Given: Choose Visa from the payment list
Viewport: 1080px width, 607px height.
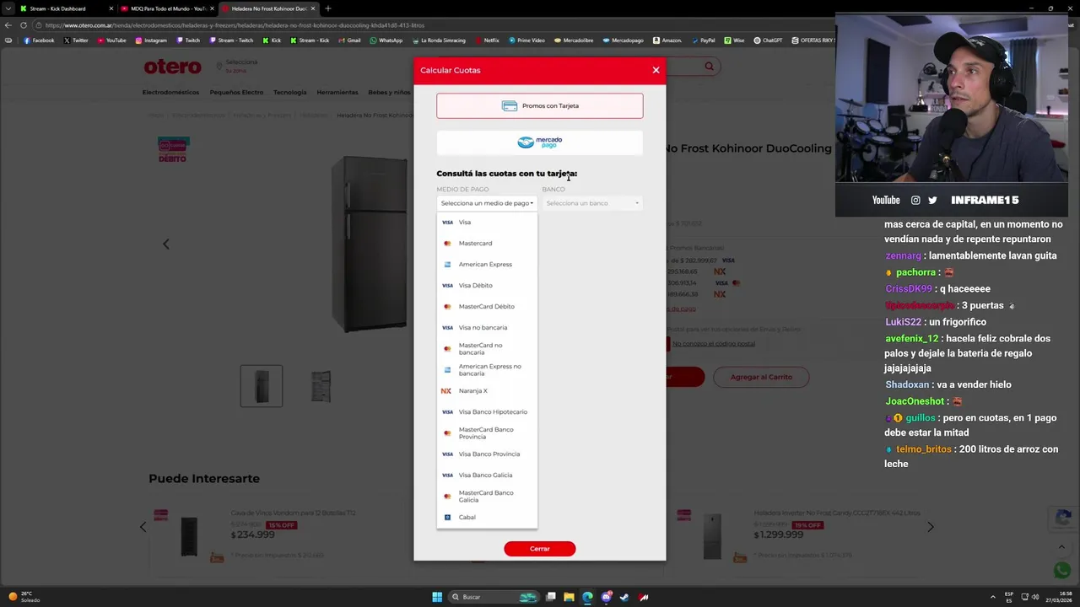Looking at the screenshot, I should (487, 222).
